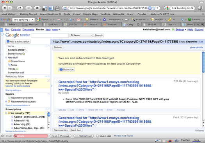This screenshot has height=143, width=205.
Task: Click the Starred items star icon
Action: pyautogui.click(x=23, y=54)
